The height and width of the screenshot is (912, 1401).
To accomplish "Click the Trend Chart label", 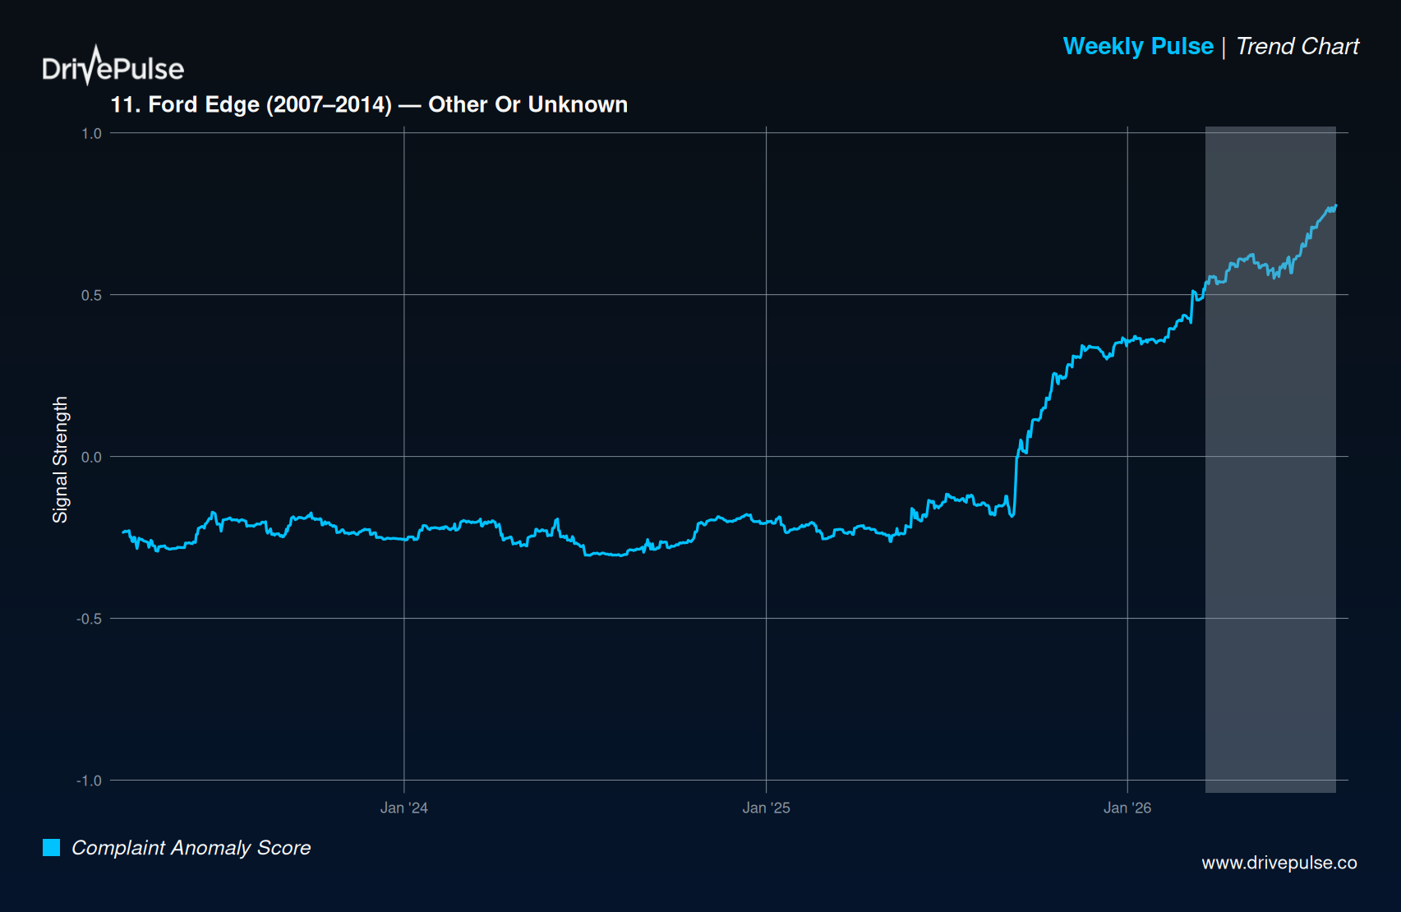I will (1297, 46).
